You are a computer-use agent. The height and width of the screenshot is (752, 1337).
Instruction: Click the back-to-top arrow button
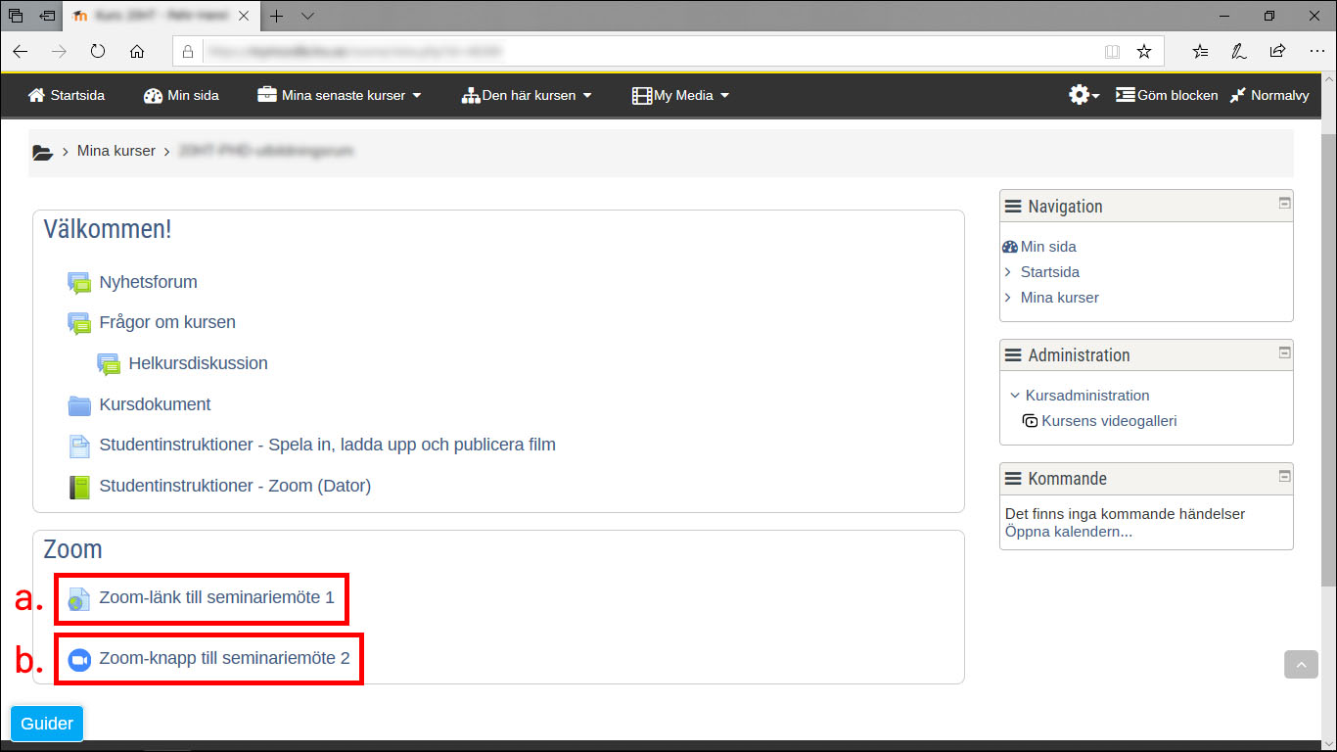(x=1301, y=665)
